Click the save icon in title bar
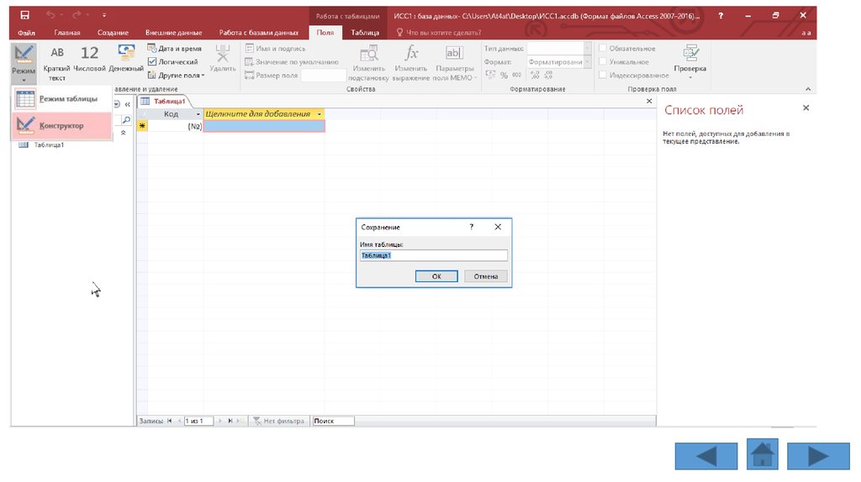This screenshot has width=861, height=482. (24, 15)
